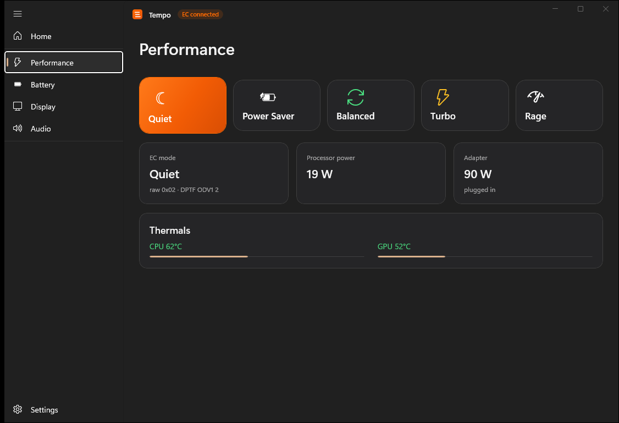619x423 pixels.
Task: Click the 'CPU 62°C' label
Action: (x=165, y=246)
